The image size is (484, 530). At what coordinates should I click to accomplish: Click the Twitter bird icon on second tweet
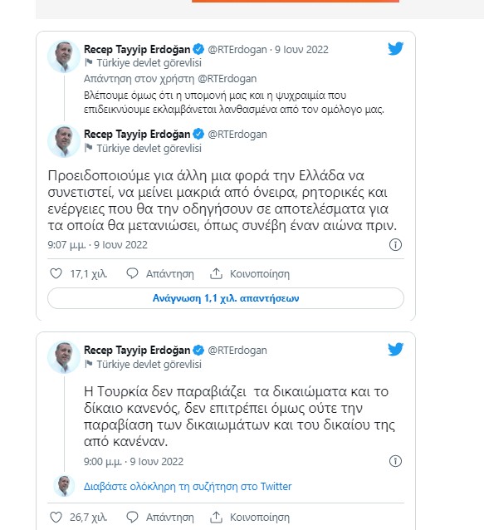click(x=395, y=350)
